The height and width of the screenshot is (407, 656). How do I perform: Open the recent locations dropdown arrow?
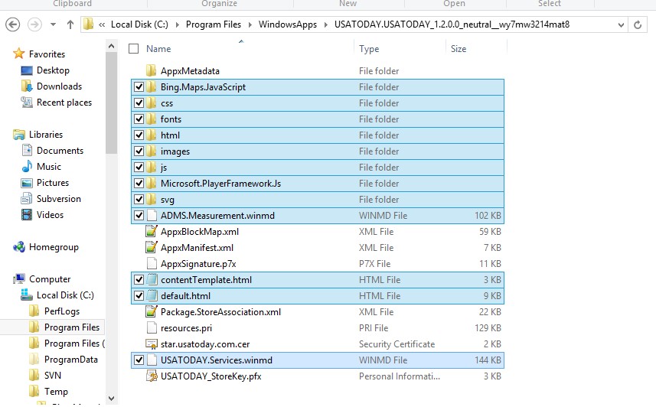coord(53,24)
